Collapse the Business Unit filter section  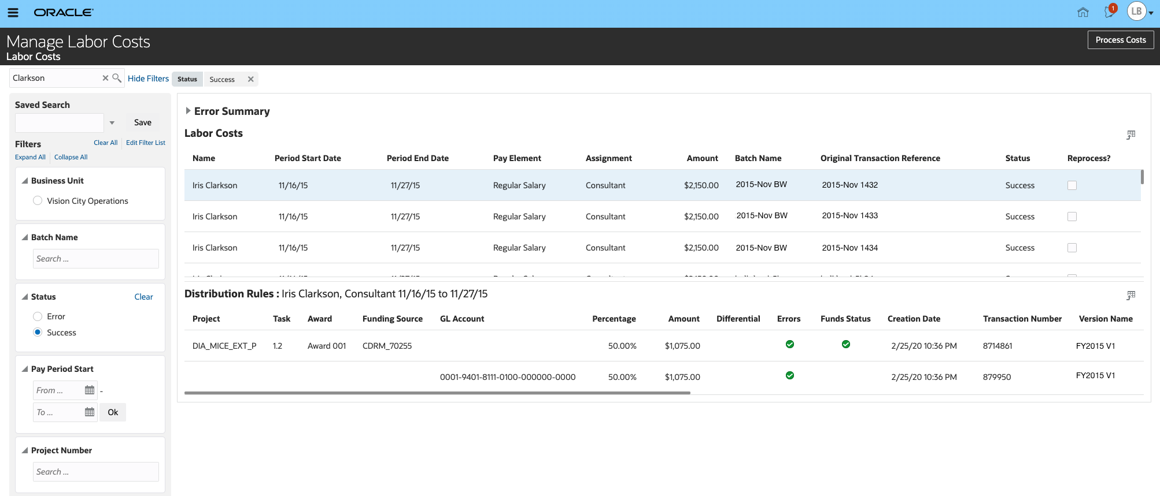pos(25,181)
